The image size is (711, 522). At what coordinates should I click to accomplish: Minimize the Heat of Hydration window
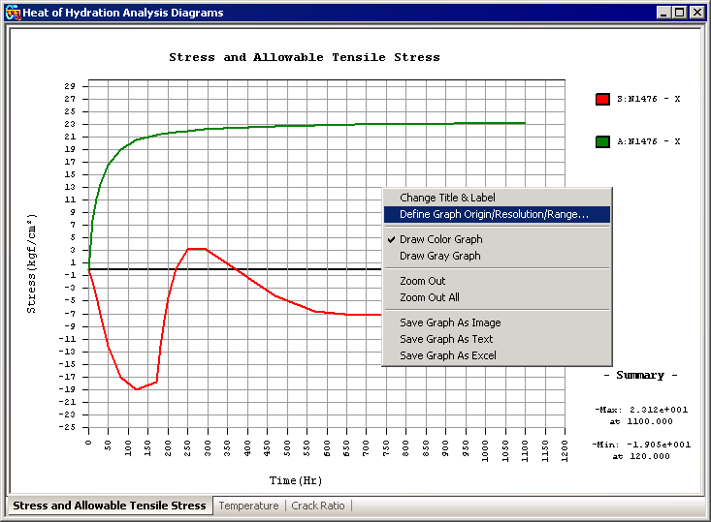(663, 13)
